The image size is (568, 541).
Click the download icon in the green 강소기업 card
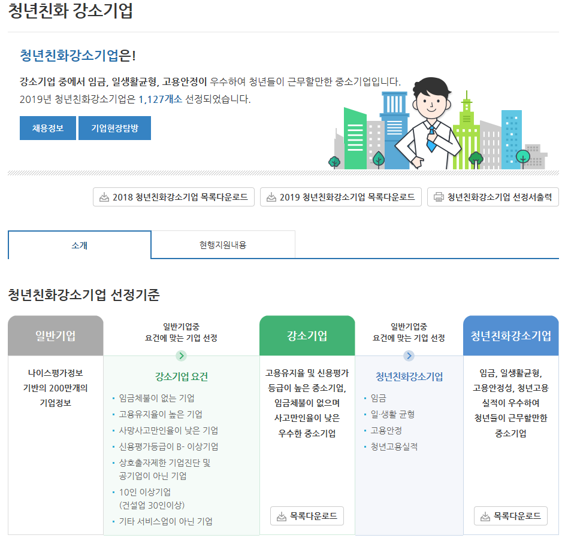pos(282,516)
